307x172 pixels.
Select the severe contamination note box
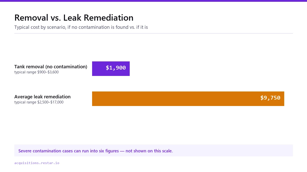pyautogui.click(x=153, y=151)
